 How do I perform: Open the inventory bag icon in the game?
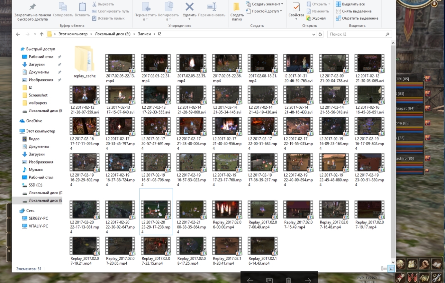point(413,265)
